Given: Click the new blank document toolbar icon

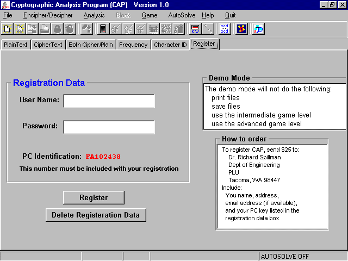Looking at the screenshot, I should coord(8,29).
